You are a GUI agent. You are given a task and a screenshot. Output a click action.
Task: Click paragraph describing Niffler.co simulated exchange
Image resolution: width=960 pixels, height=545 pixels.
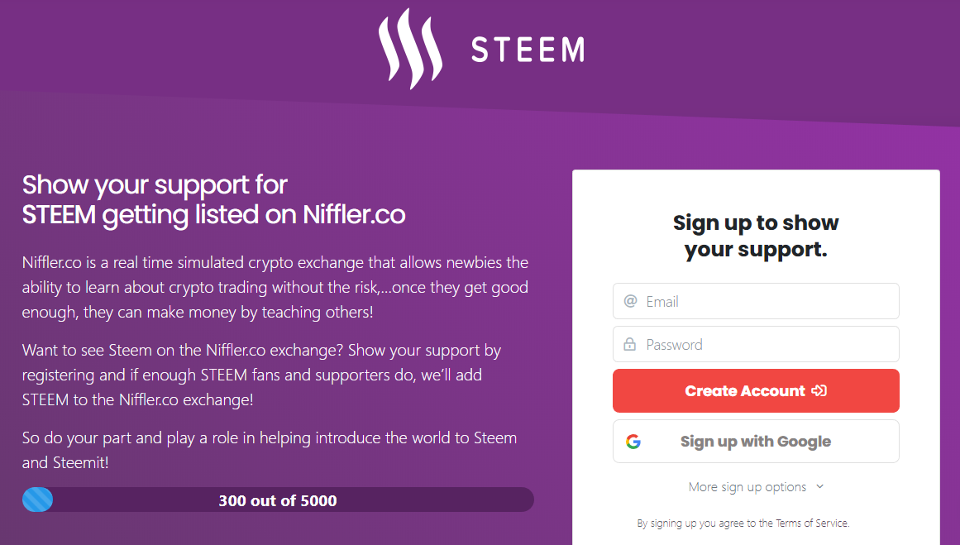[275, 287]
